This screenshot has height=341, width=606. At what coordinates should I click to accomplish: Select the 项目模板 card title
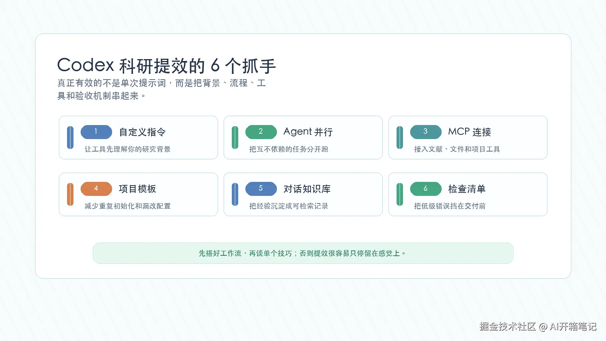pos(137,189)
